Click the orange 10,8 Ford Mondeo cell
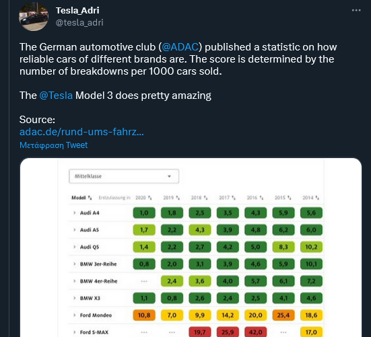This screenshot has height=337, width=371. 144,315
